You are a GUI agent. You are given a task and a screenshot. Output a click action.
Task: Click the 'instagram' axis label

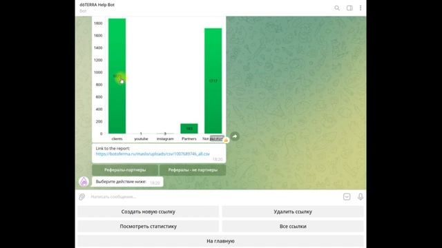tap(165, 139)
